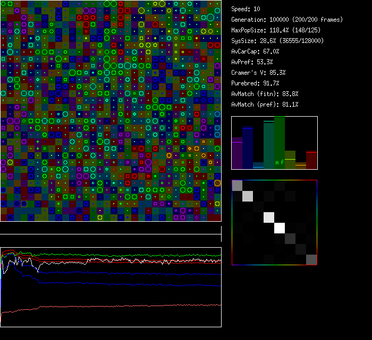Viewport: 372px width, 340px height.
Task: Select the brightest white cell in matrix
Action: [x=280, y=228]
